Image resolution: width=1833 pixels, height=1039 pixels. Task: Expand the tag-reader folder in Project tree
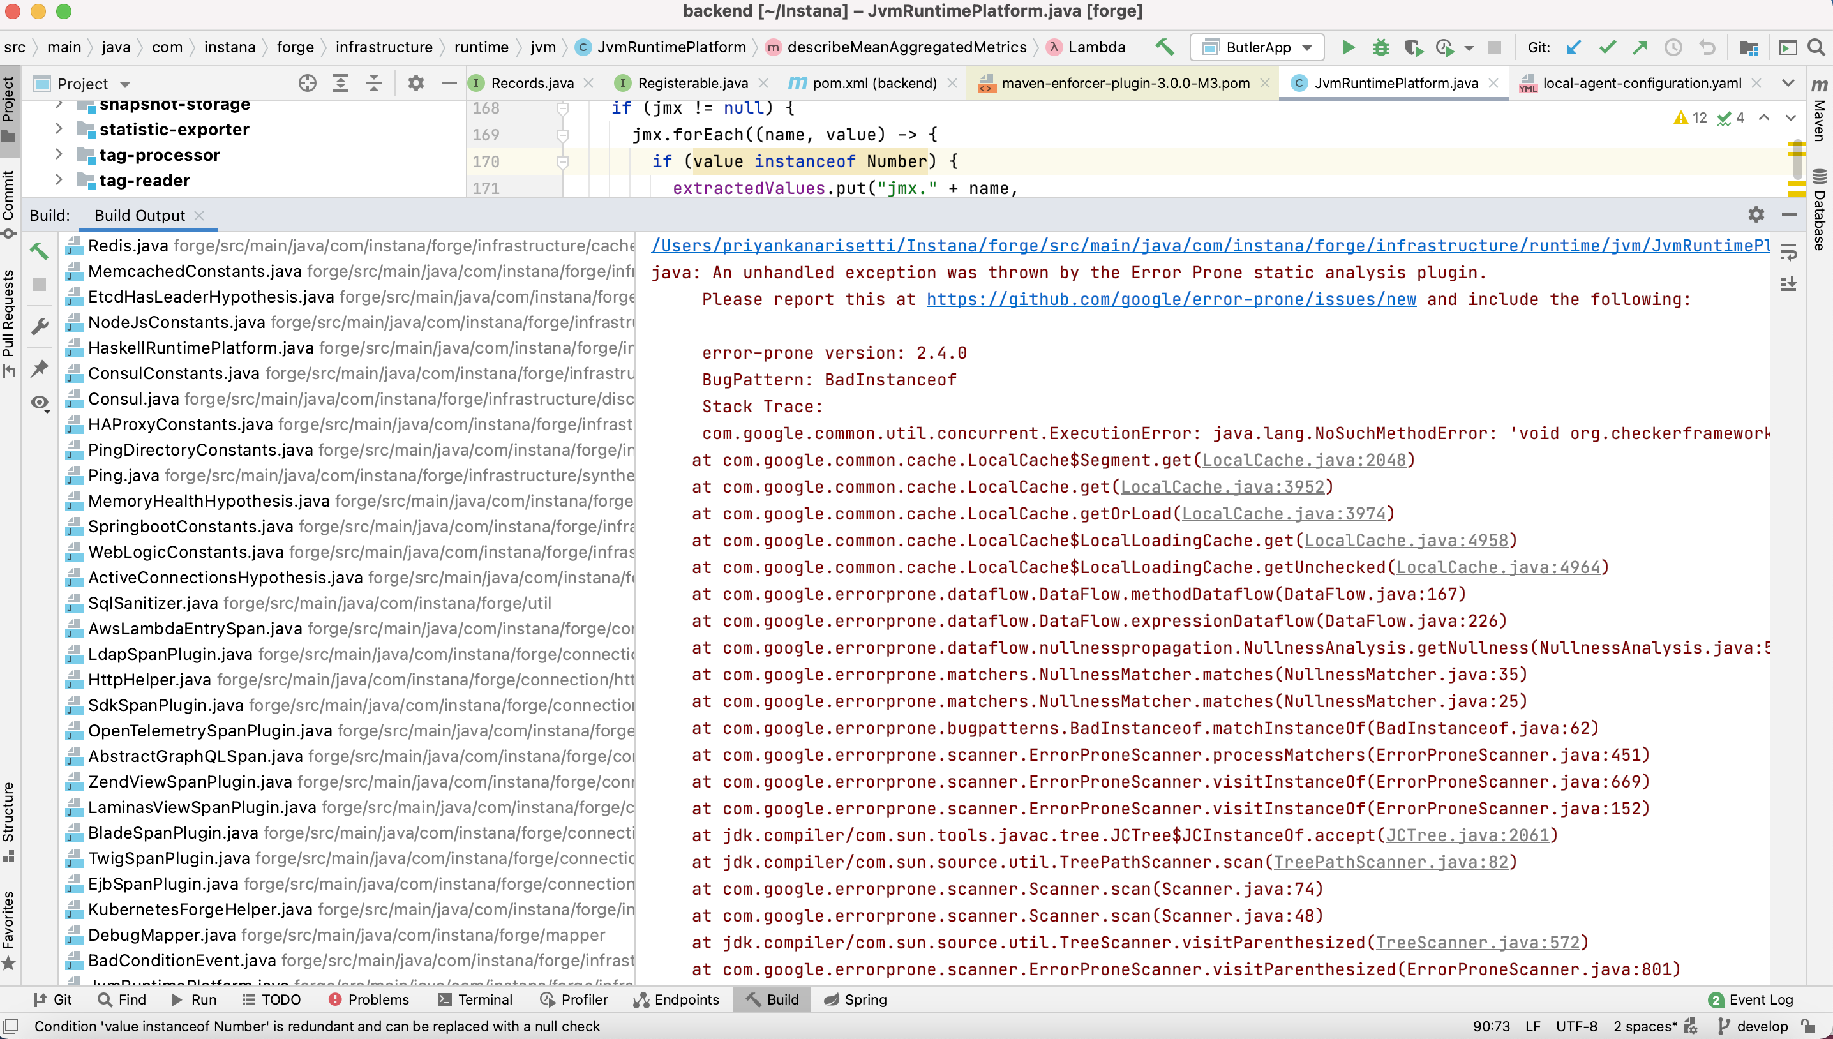point(59,181)
